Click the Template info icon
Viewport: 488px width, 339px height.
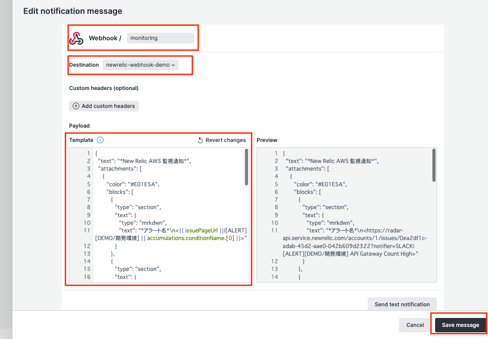tap(100, 140)
